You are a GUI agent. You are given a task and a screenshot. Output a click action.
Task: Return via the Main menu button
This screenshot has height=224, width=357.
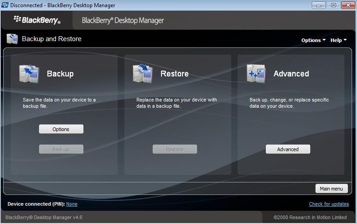pos(331,189)
